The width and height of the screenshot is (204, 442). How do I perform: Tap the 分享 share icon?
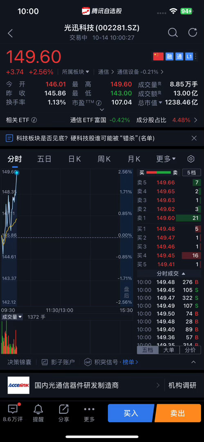point(64,409)
